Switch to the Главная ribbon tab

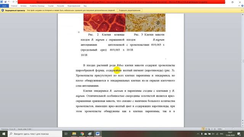click(14, 6)
